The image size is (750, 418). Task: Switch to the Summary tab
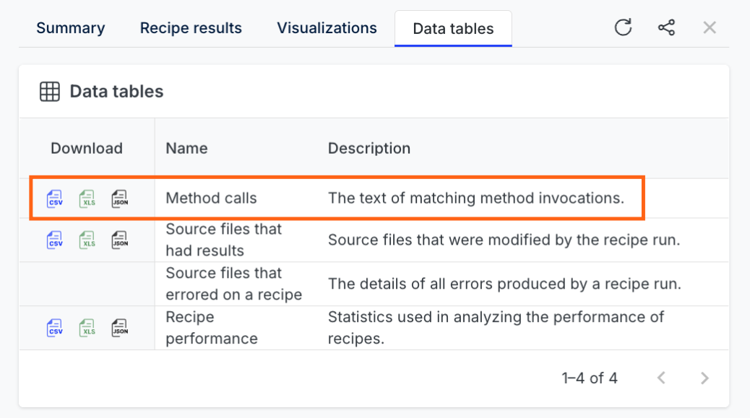pos(71,28)
